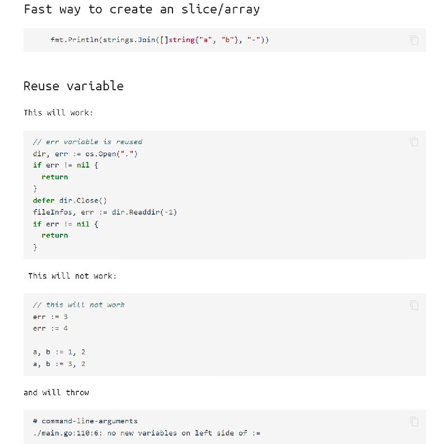448x444 pixels.
Task: Click the 'defer dir.Close()' line
Action: coord(69,200)
